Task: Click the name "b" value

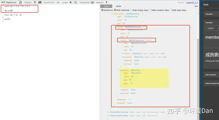Action: point(132,84)
